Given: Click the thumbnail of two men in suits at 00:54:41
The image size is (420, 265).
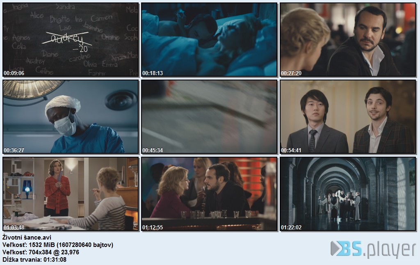Looking at the screenshot, I should [348, 117].
